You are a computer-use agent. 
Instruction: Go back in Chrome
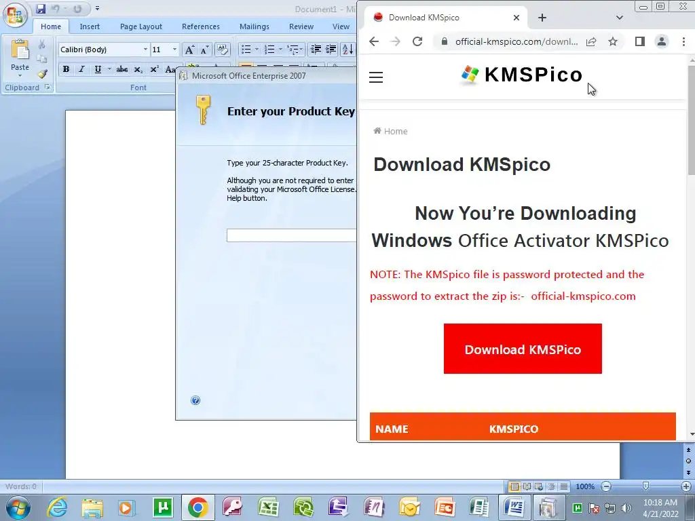click(374, 41)
